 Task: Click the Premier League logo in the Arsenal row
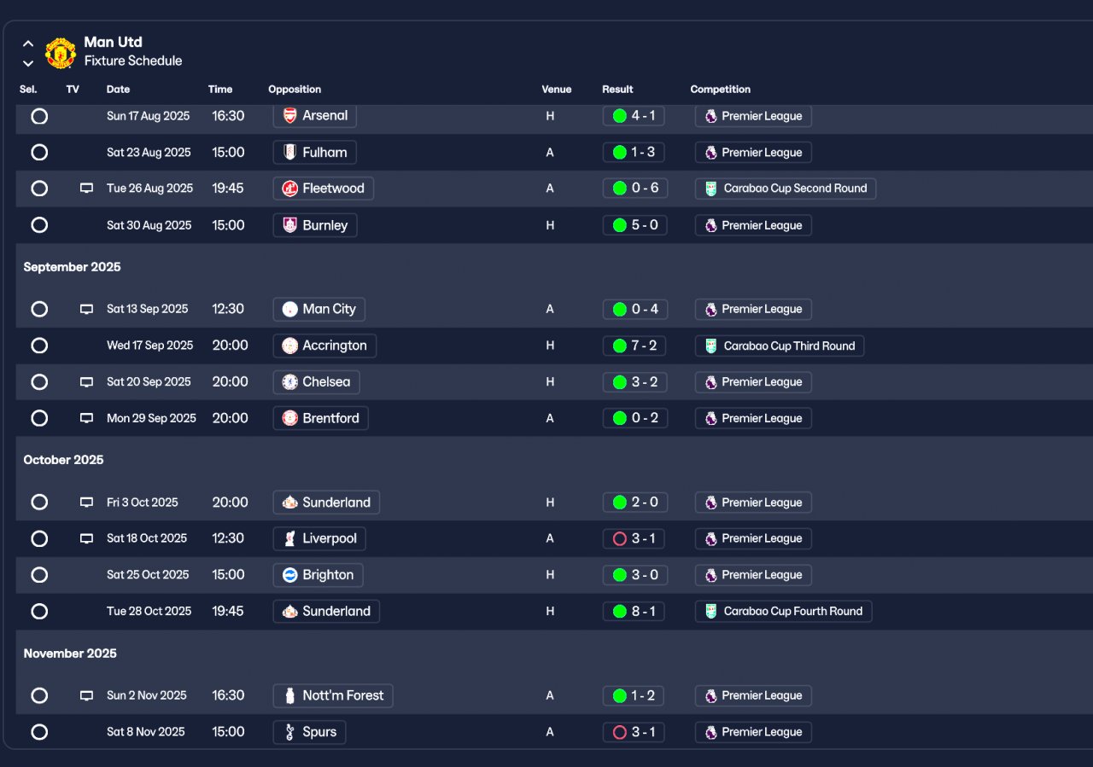pyautogui.click(x=710, y=116)
